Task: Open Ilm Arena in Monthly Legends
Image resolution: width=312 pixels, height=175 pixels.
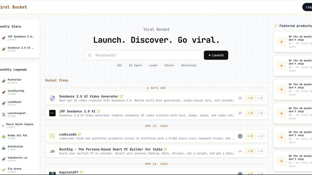Action: coord(14,169)
